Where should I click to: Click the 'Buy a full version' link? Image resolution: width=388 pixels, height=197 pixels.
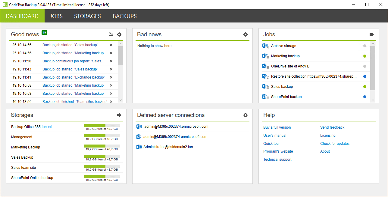tap(277, 127)
